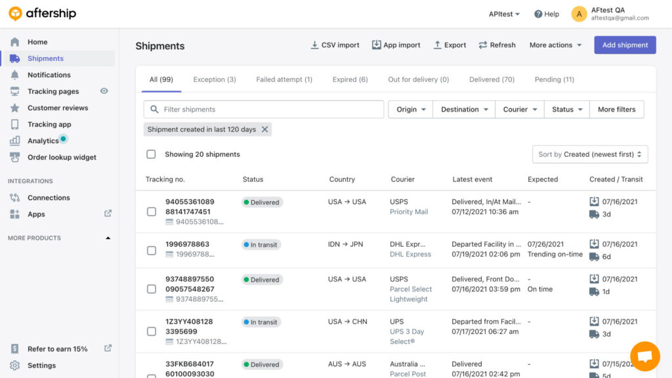Open the More actions dropdown
The width and height of the screenshot is (672, 378).
[555, 45]
